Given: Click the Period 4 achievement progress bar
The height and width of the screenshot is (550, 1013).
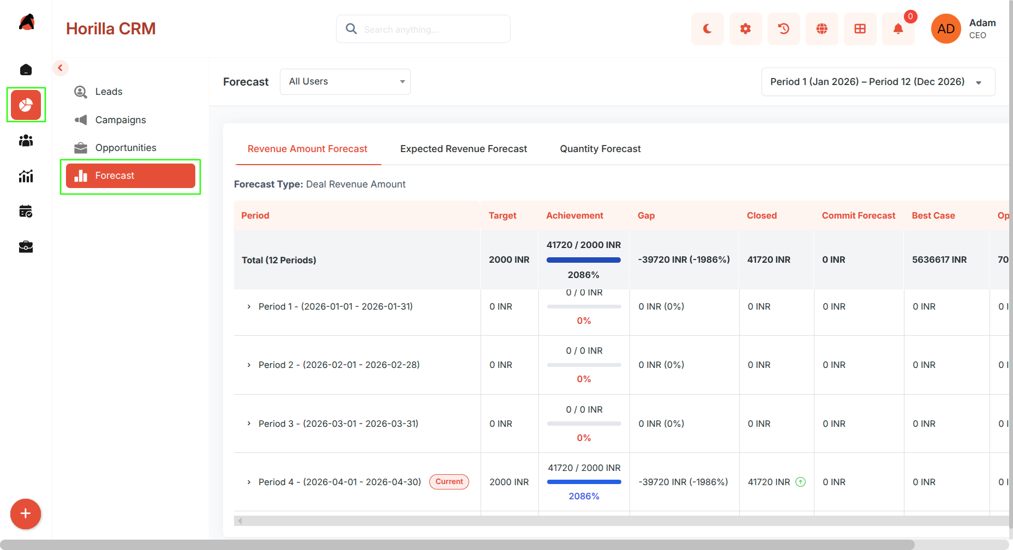Looking at the screenshot, I should 584,482.
